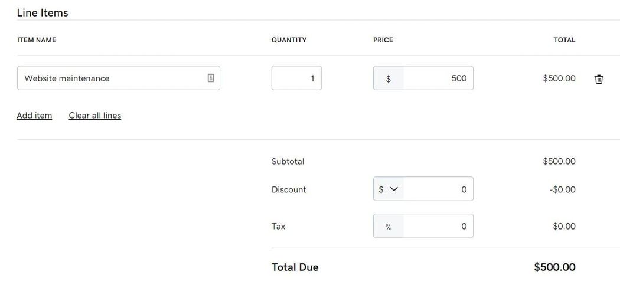This screenshot has height=288, width=620.
Task: Click the percent symbol in Tax field
Action: (x=389, y=227)
